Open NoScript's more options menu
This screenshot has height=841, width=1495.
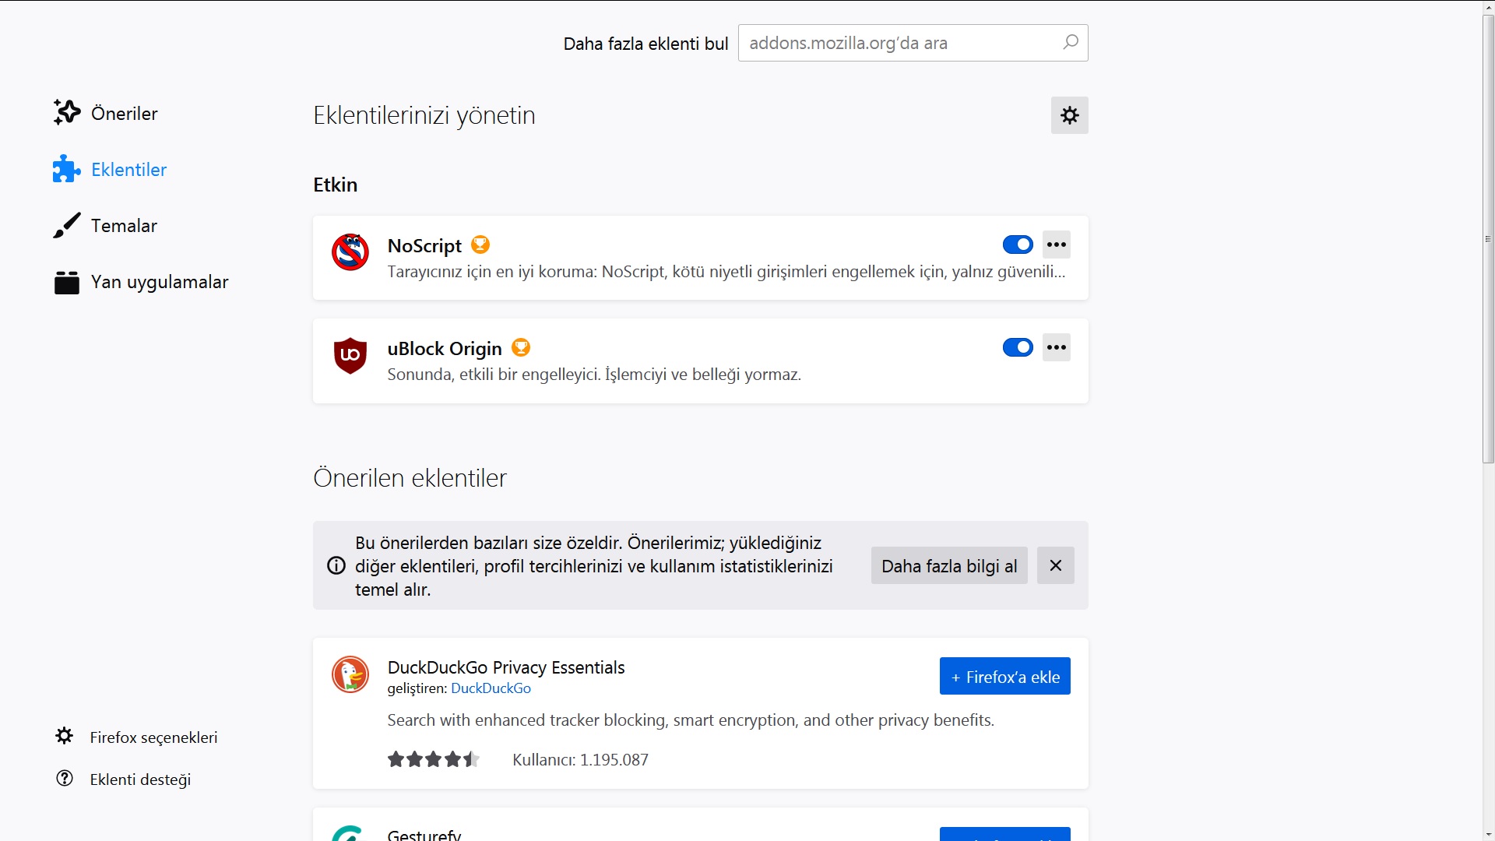coord(1057,245)
